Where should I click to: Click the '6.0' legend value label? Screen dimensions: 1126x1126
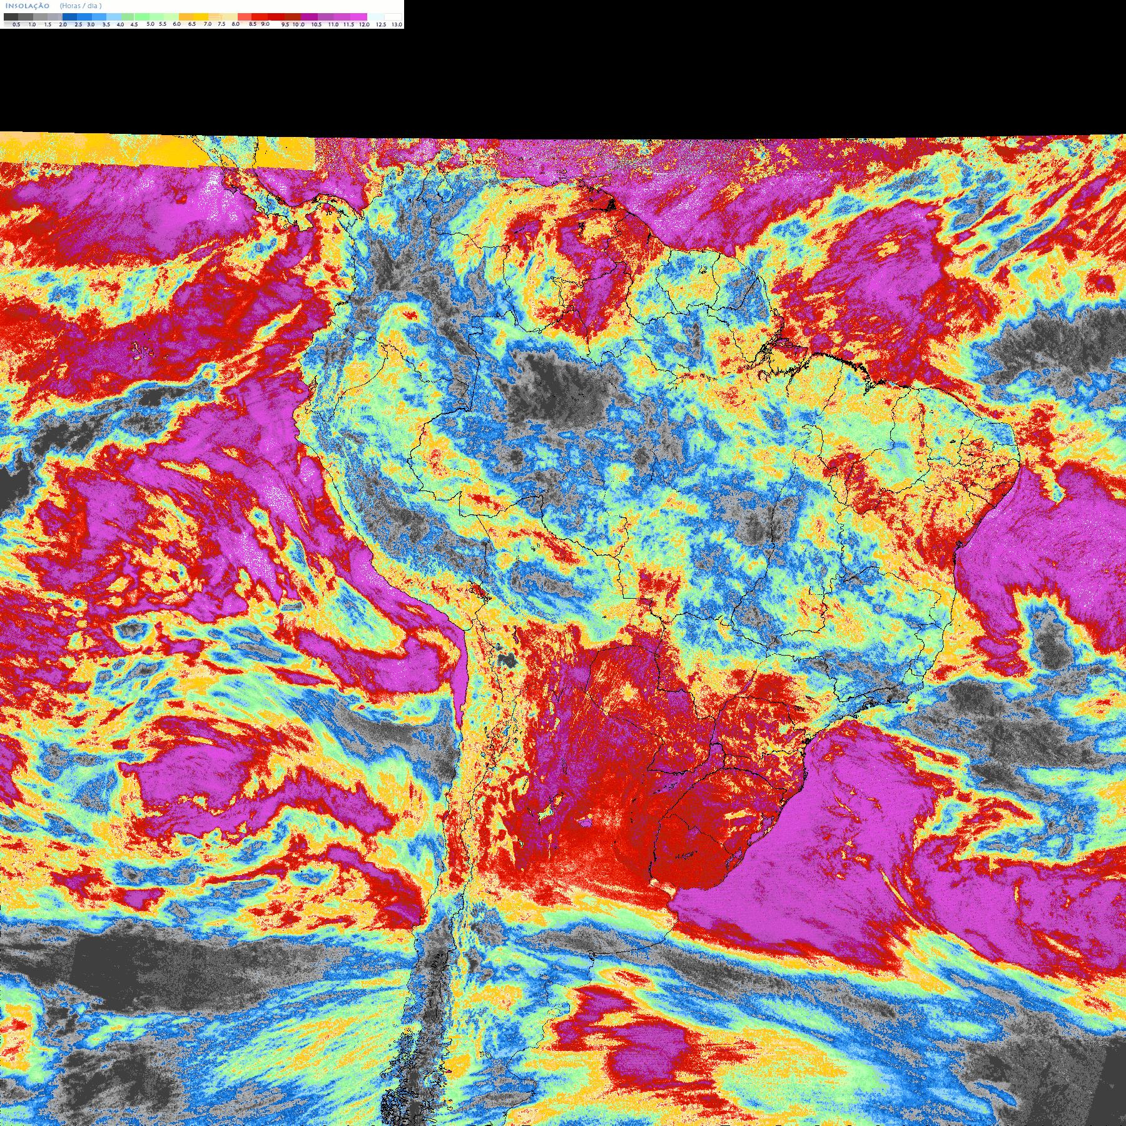pos(177,24)
